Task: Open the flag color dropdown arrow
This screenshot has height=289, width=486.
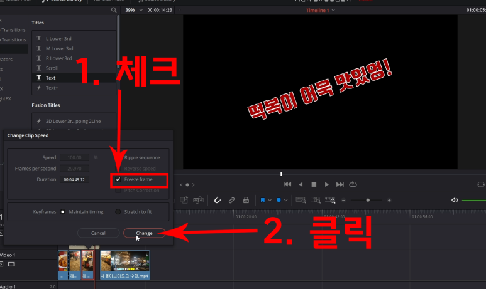Action: coord(270,200)
